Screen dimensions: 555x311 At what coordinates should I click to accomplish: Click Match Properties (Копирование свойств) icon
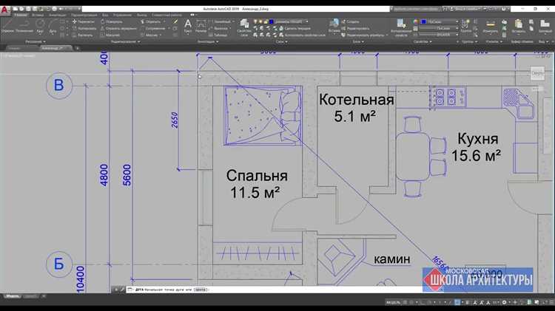coord(400,27)
